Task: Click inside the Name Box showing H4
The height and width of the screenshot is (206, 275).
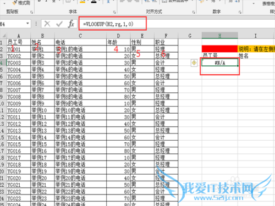Action: 13,24
